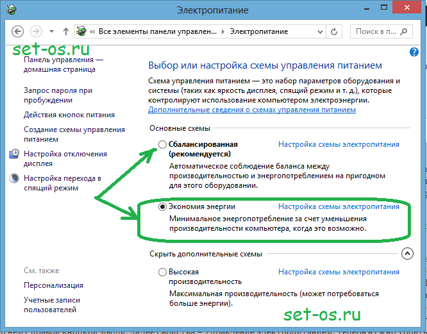Select Высокая производительность power plan

tap(163, 272)
